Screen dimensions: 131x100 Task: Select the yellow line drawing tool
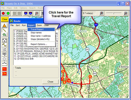pos(4,30)
